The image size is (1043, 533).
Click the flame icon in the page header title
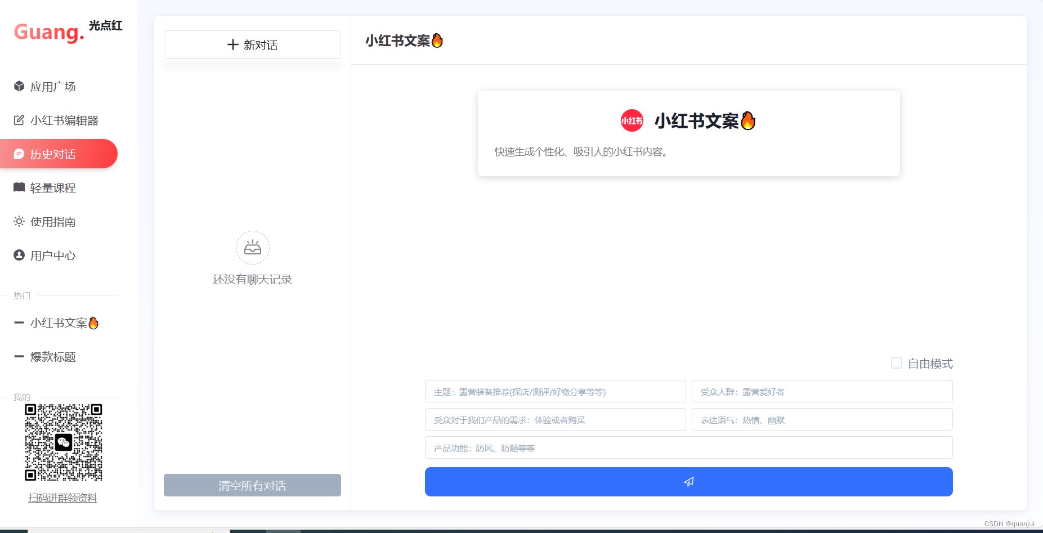(437, 41)
